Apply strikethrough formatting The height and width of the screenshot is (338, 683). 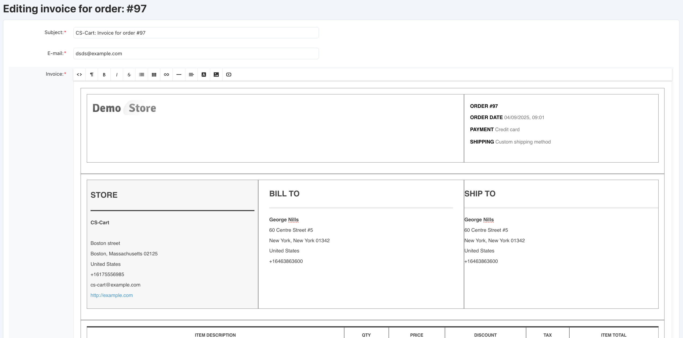(x=129, y=75)
